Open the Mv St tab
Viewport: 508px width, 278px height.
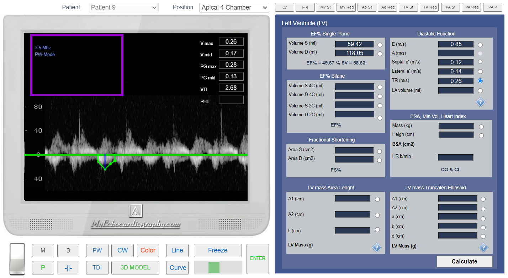click(326, 7)
